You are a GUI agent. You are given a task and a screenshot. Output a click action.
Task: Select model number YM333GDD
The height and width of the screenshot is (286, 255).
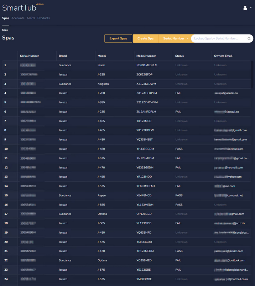click(144, 242)
